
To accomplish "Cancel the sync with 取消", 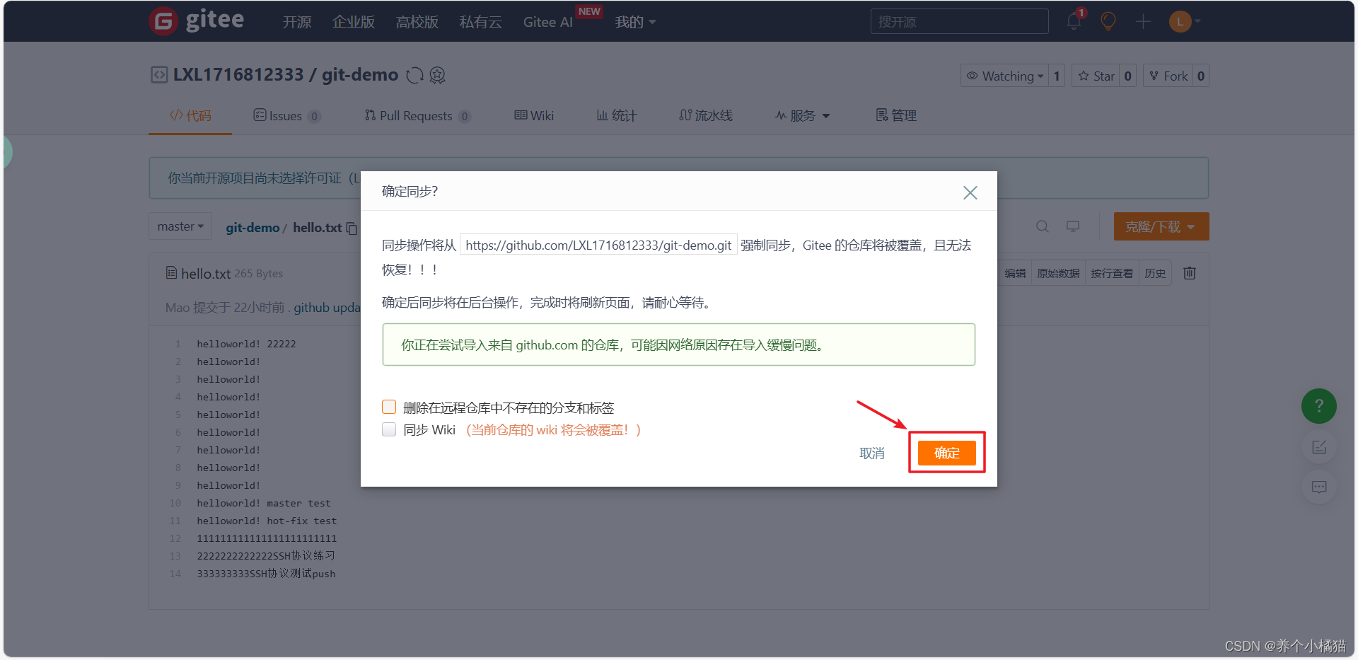I will [x=872, y=453].
